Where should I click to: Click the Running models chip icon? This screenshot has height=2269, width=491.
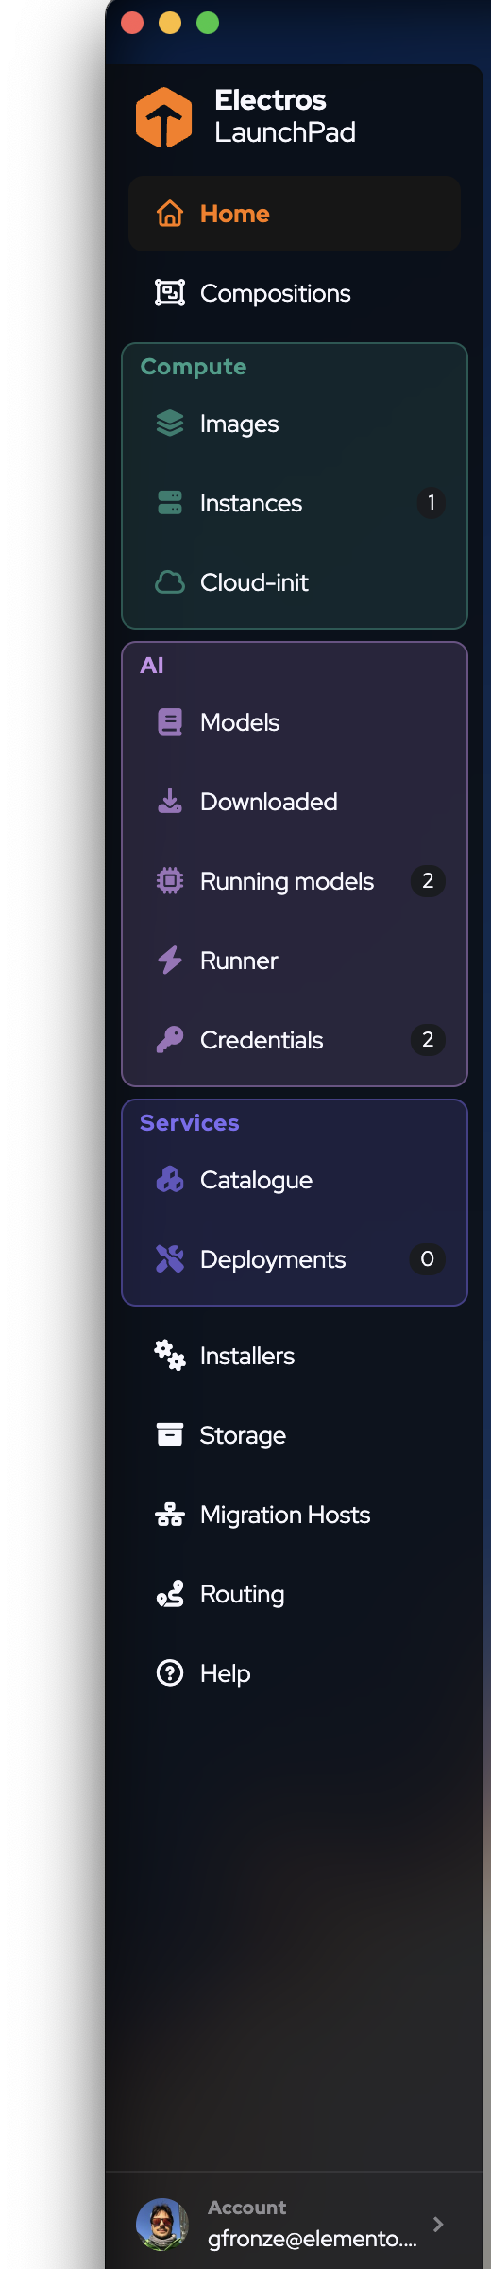click(x=170, y=881)
